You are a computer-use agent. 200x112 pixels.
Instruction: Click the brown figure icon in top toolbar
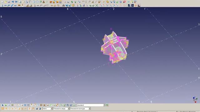(x=44, y=2)
